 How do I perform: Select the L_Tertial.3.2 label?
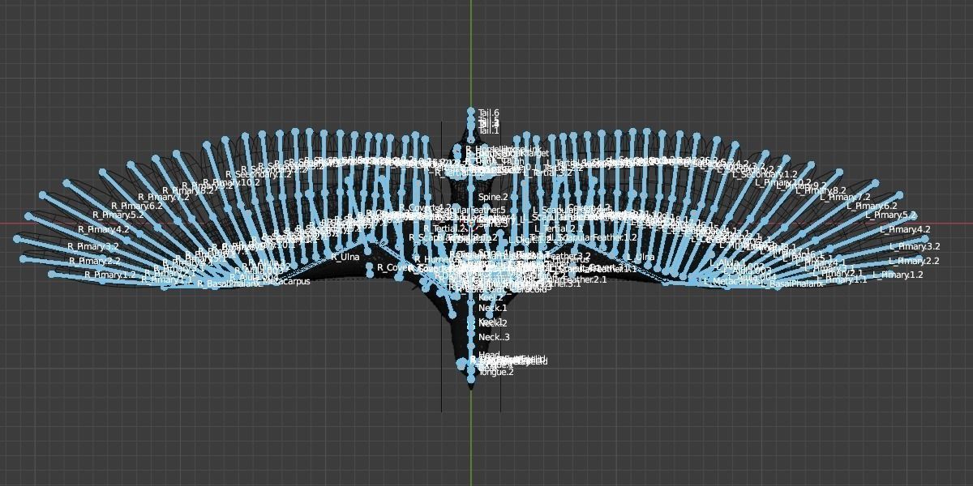(548, 173)
